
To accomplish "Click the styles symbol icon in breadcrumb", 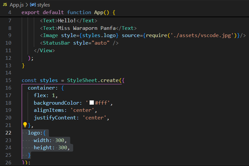I will point(33,5).
